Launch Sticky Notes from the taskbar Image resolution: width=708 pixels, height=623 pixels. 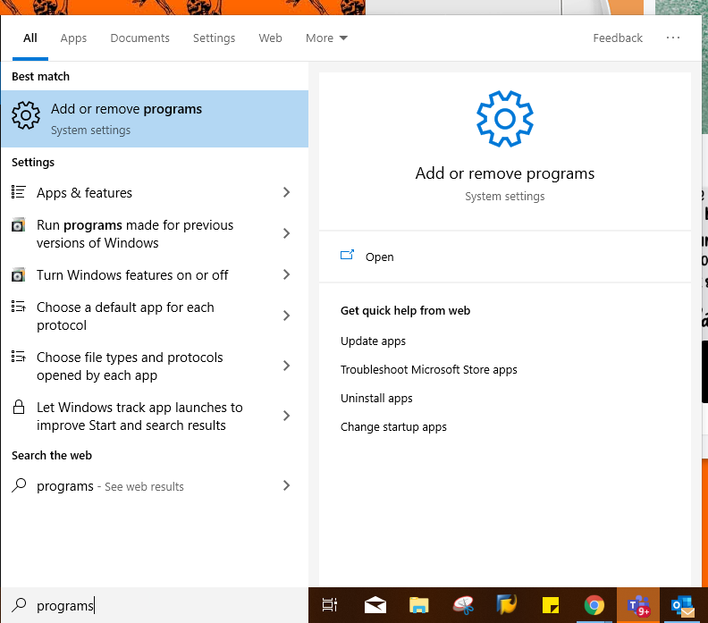pyautogui.click(x=551, y=605)
